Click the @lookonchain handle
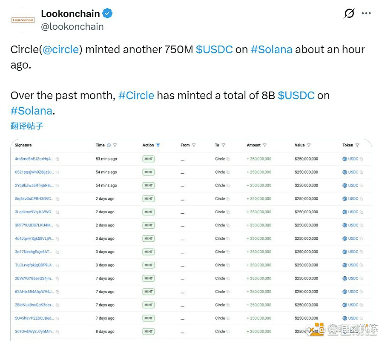 pyautogui.click(x=72, y=26)
